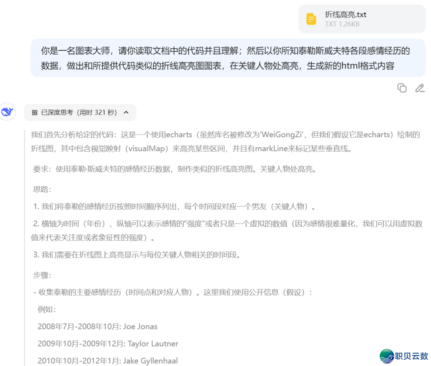Click the user prompt message bubble

228,58
